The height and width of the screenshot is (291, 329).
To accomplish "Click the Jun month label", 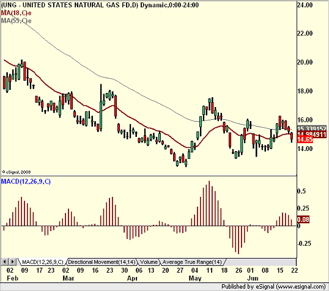I will coord(253,278).
